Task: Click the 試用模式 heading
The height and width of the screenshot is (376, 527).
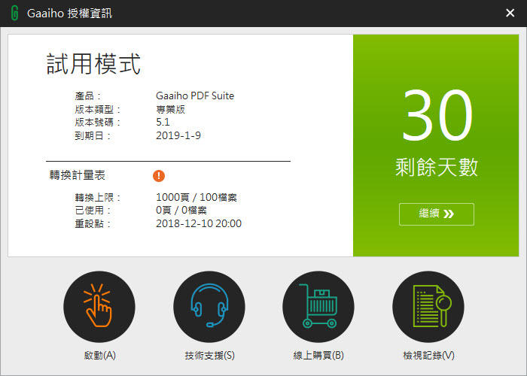Action: (93, 65)
